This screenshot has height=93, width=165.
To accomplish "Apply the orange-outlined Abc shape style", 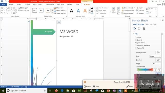I will coord(48,10).
